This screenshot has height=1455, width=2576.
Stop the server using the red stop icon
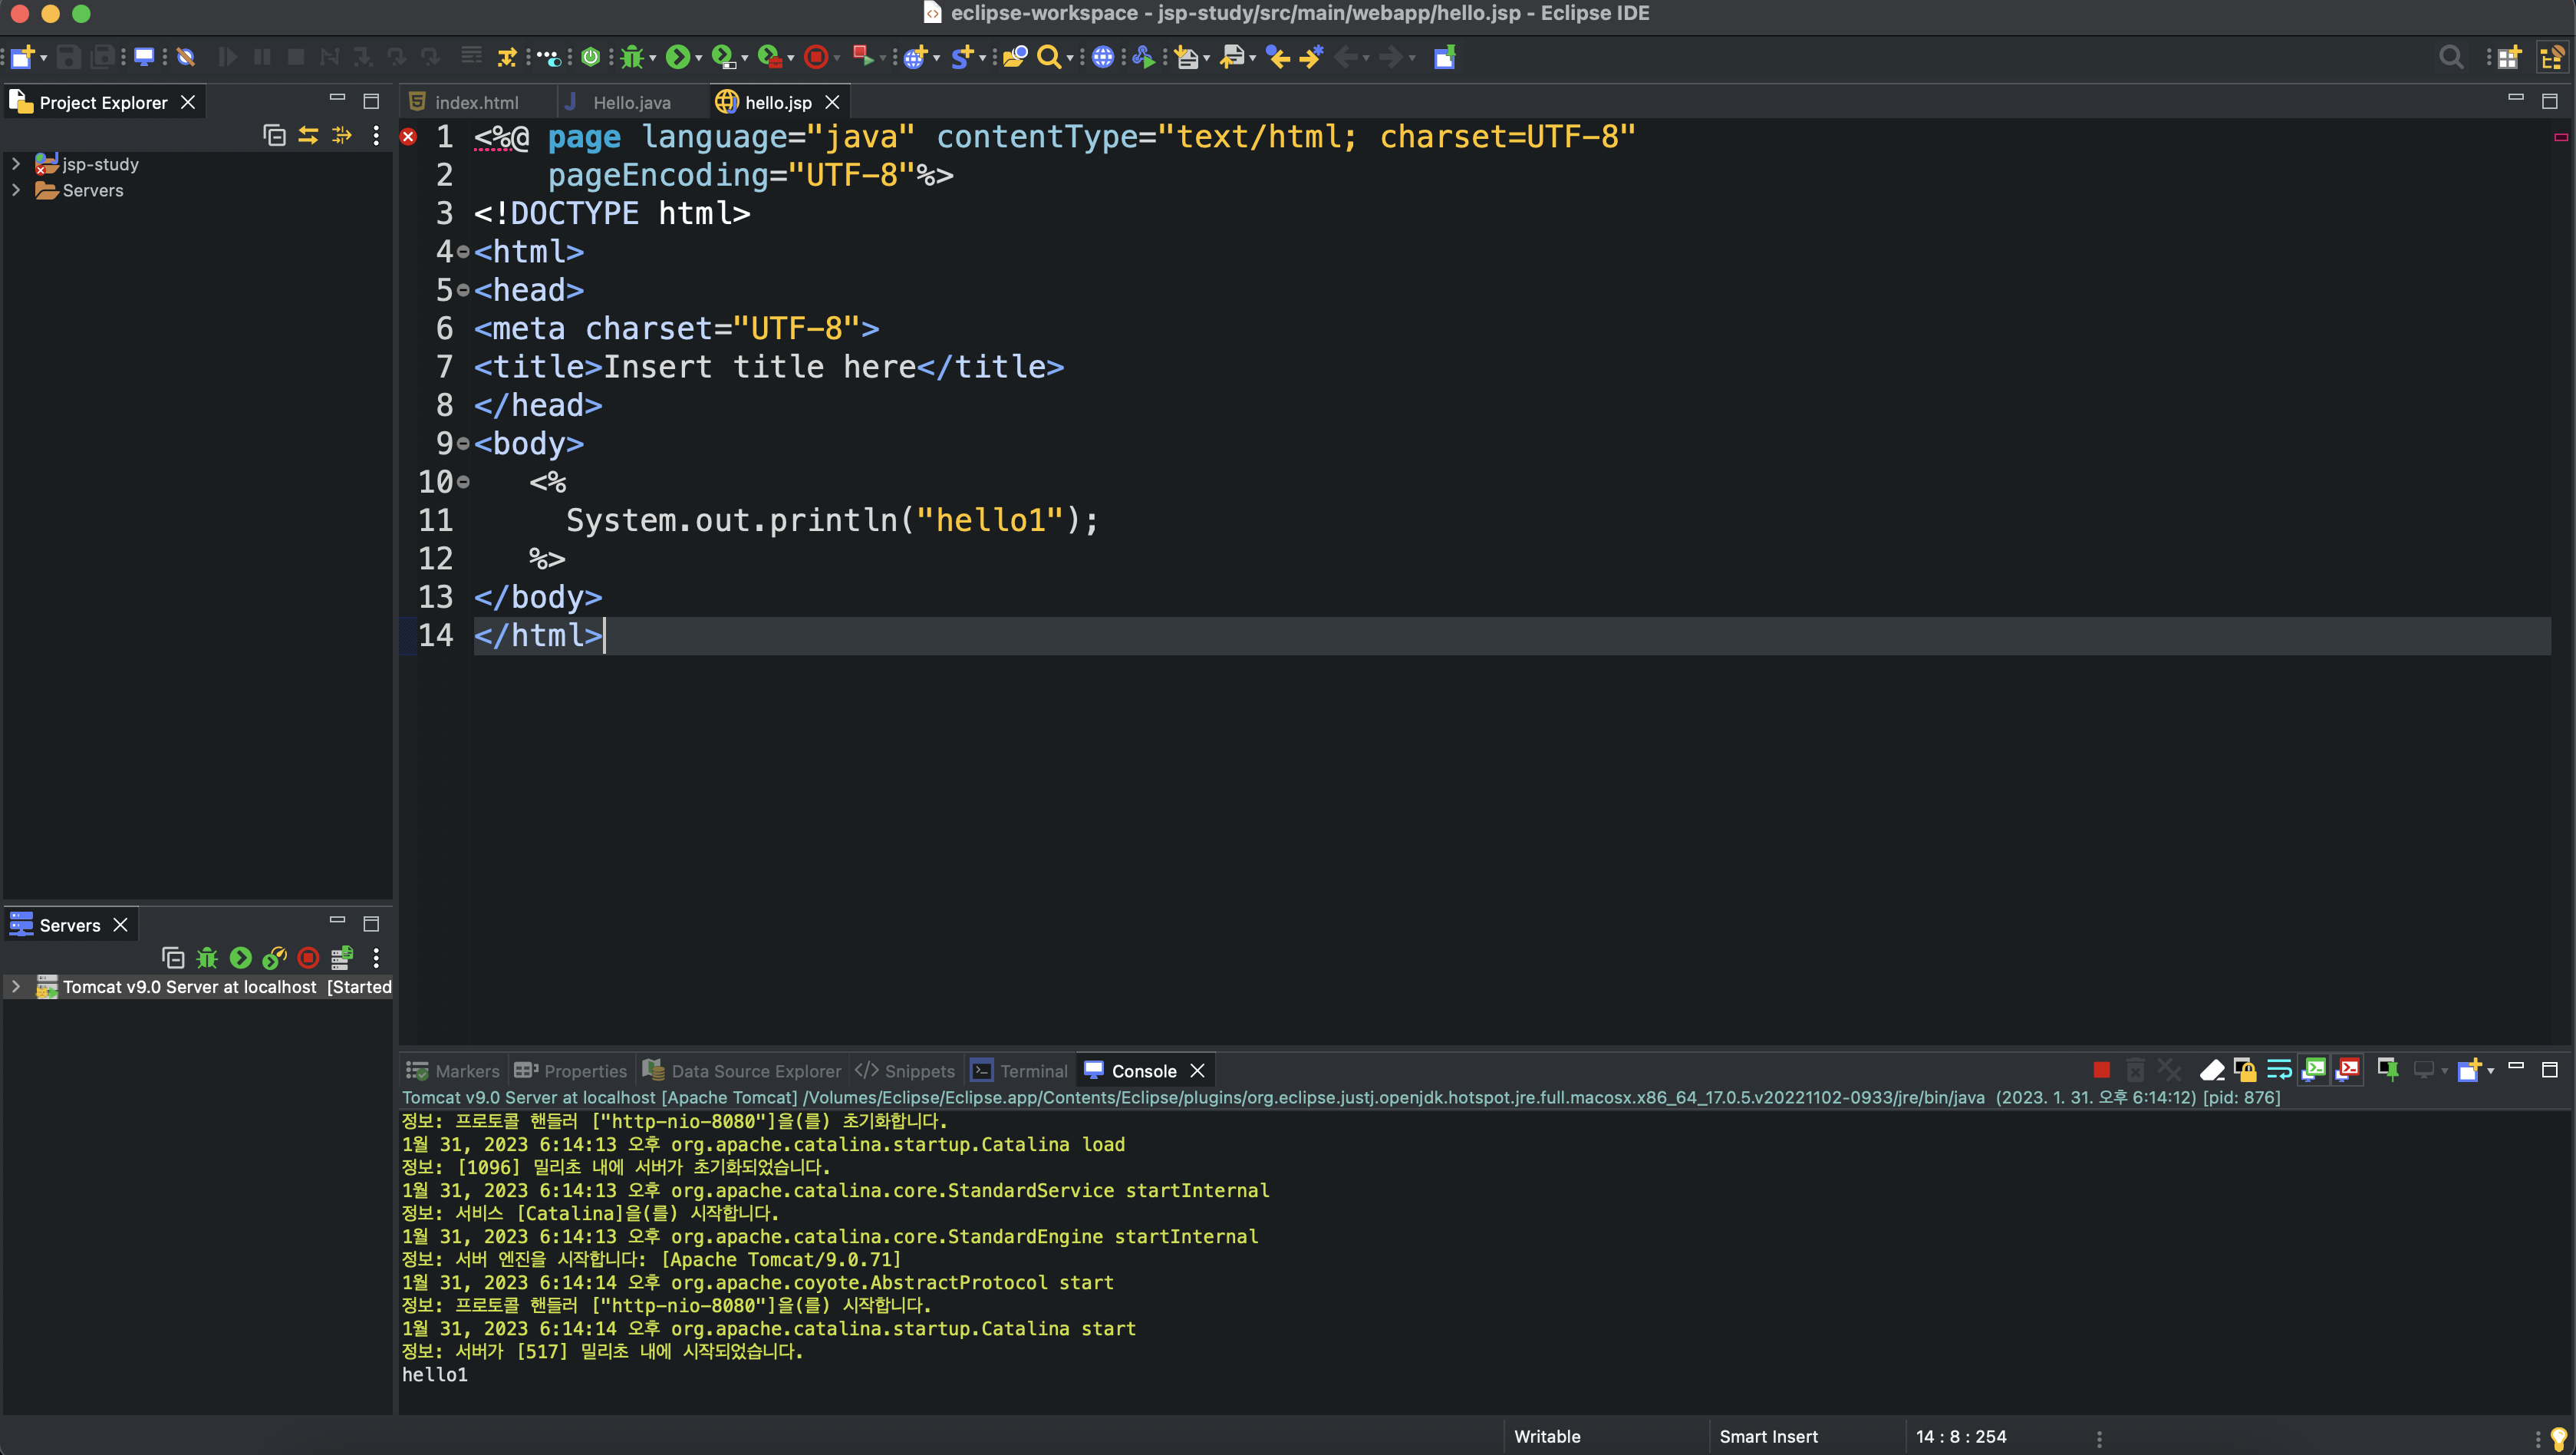click(x=307, y=958)
